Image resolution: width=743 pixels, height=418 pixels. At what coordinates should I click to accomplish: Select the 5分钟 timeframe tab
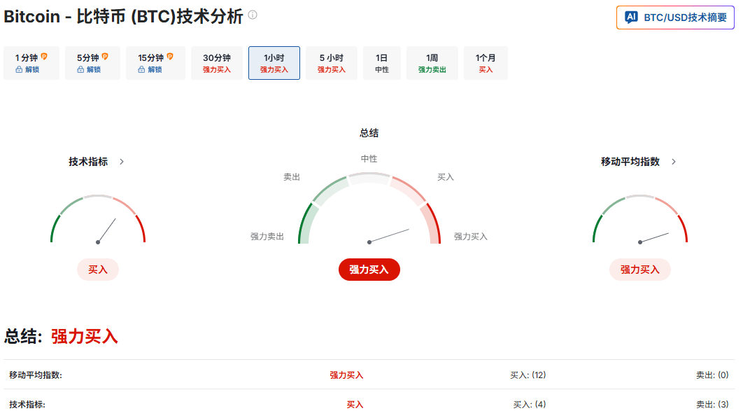[92, 62]
